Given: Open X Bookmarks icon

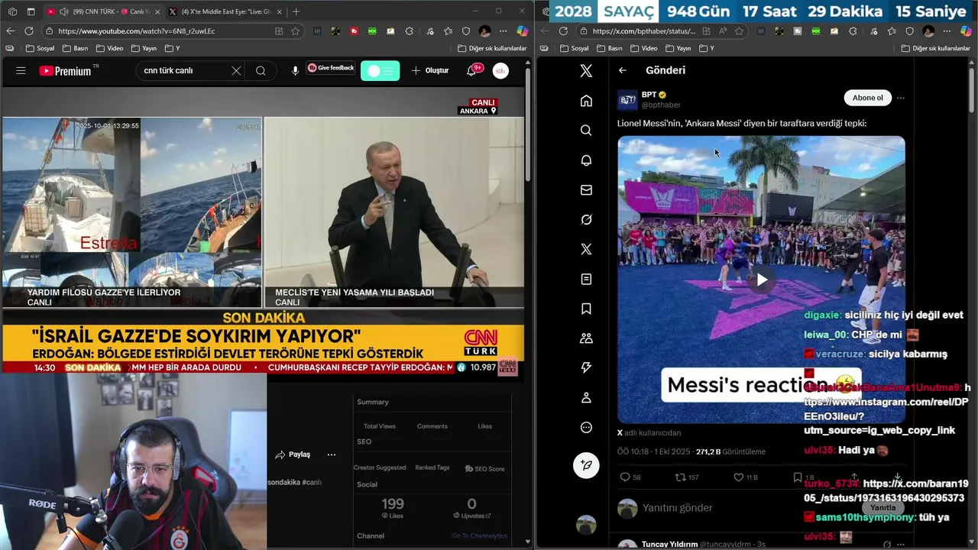Looking at the screenshot, I should click(x=586, y=309).
